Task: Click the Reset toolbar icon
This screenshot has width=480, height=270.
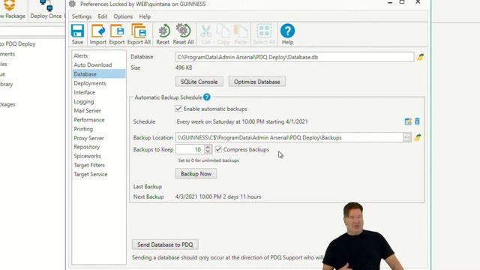Action: tap(163, 34)
